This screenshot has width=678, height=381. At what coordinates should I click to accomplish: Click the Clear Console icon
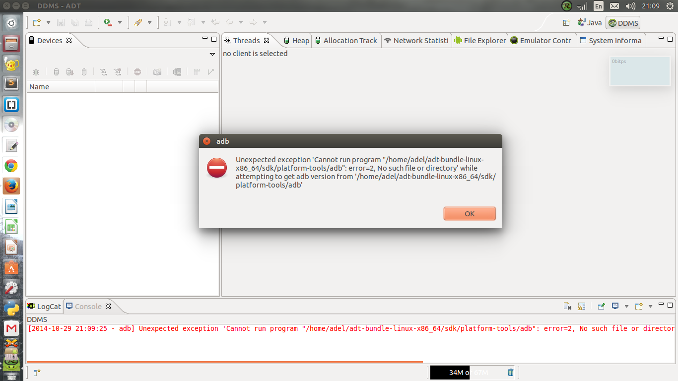tap(567, 306)
